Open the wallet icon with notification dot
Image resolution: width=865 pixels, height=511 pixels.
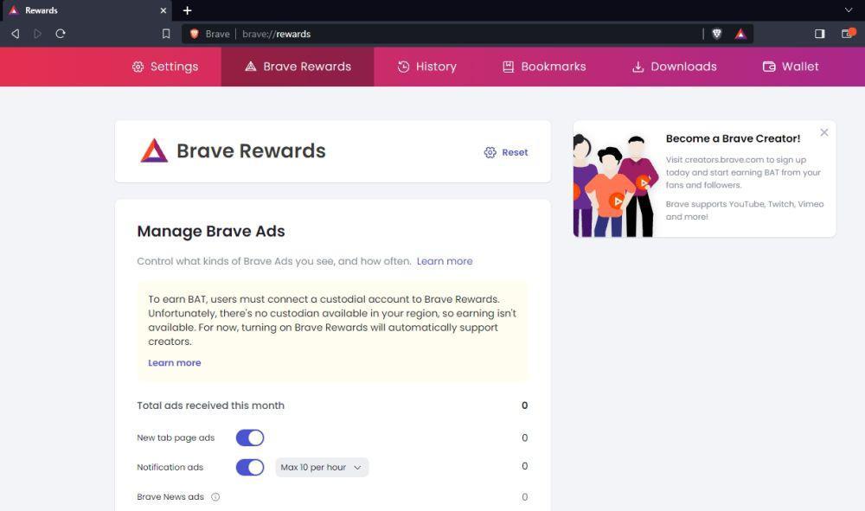[x=848, y=34]
